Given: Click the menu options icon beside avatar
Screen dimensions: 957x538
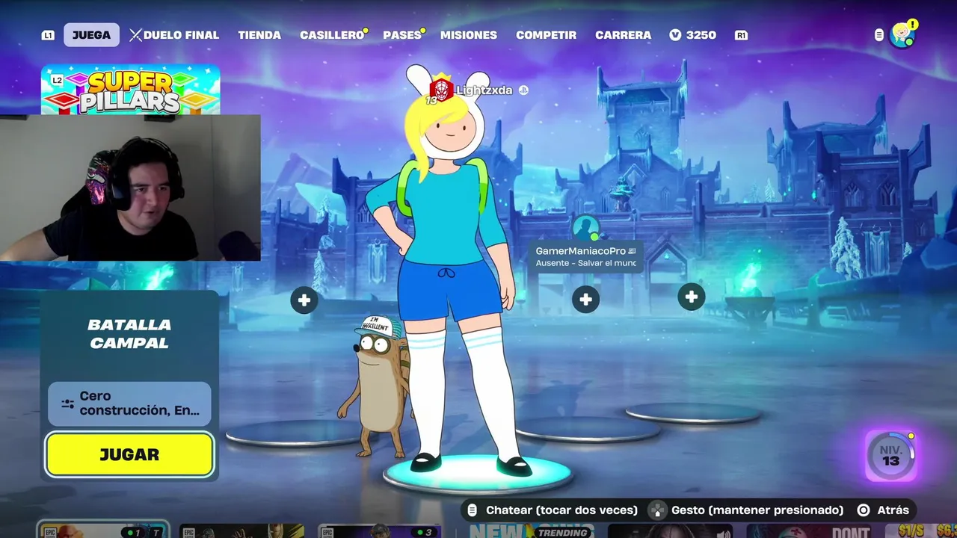Looking at the screenshot, I should click(879, 35).
